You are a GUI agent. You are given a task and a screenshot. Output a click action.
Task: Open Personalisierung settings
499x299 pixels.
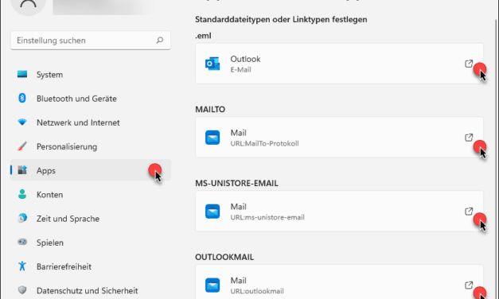pos(91,146)
